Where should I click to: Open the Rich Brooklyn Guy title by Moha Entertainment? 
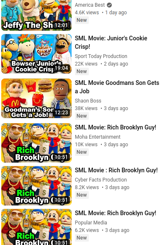click(x=116, y=127)
